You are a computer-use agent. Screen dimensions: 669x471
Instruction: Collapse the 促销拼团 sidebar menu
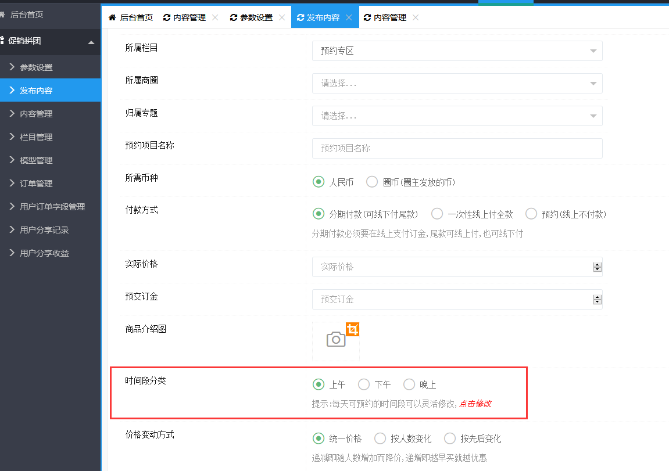[x=91, y=42]
